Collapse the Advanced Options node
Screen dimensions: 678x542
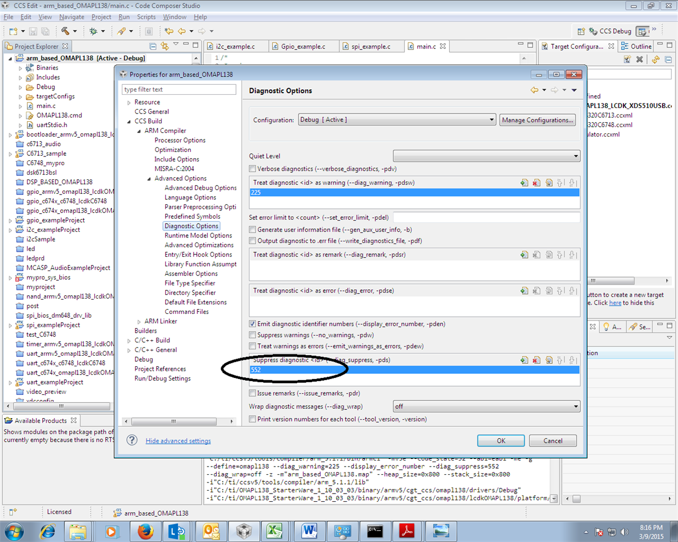click(149, 178)
